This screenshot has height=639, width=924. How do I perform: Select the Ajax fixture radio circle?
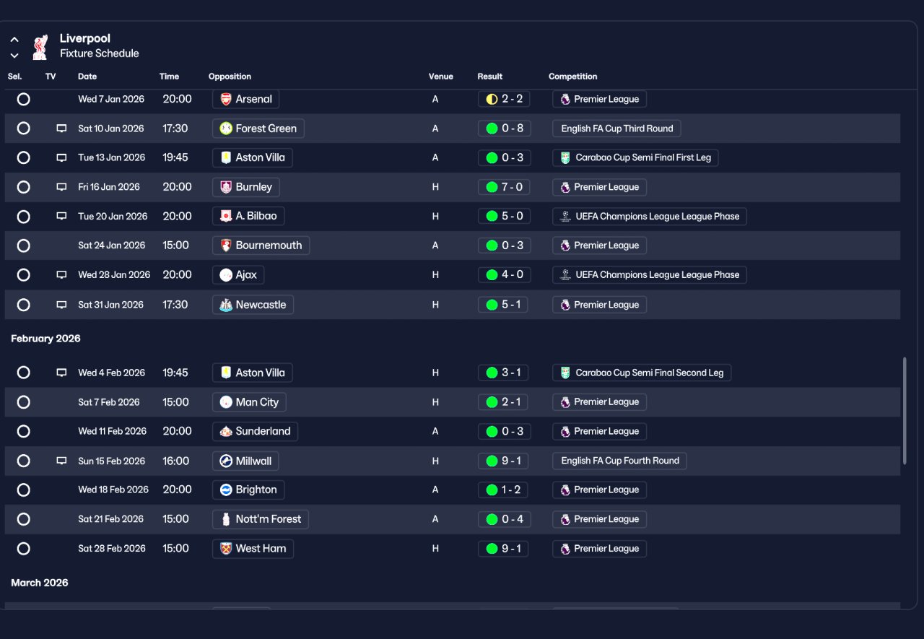(x=24, y=274)
